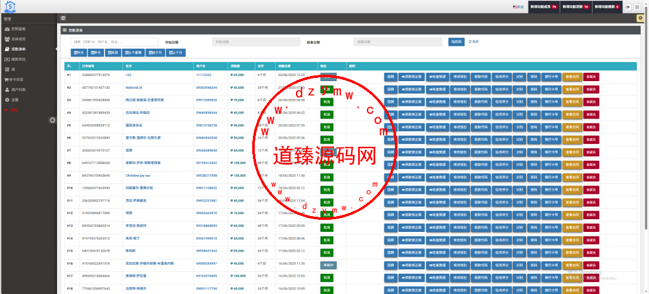Click 信用评分 button in row #6
Image resolution: width=649 pixels, height=294 pixels.
point(502,139)
